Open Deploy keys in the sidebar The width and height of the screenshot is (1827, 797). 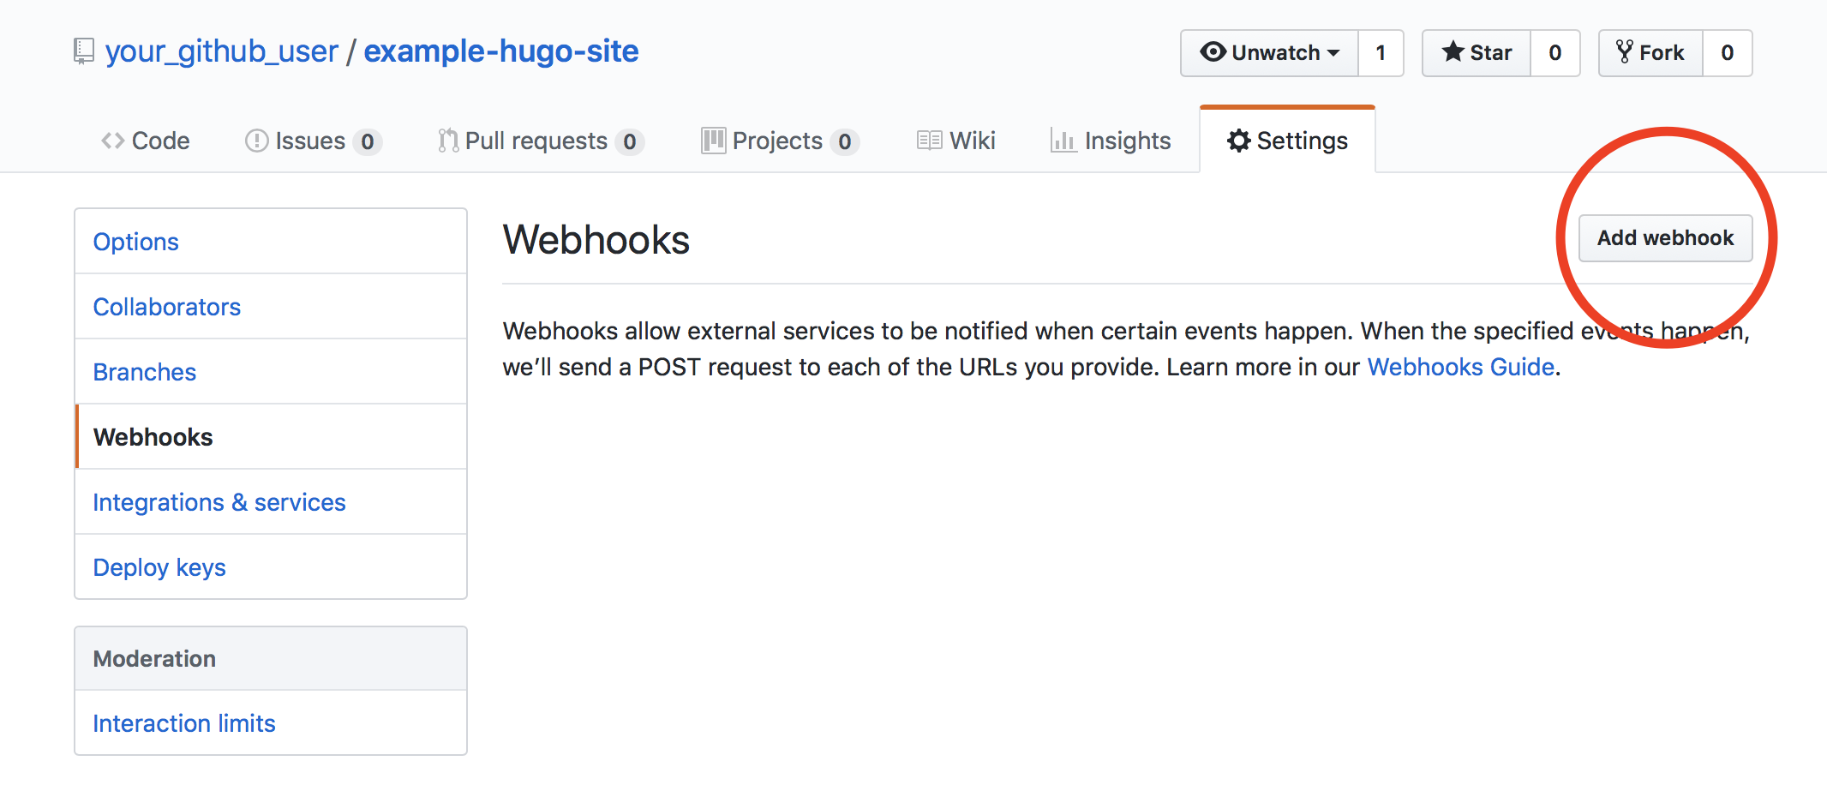click(159, 566)
